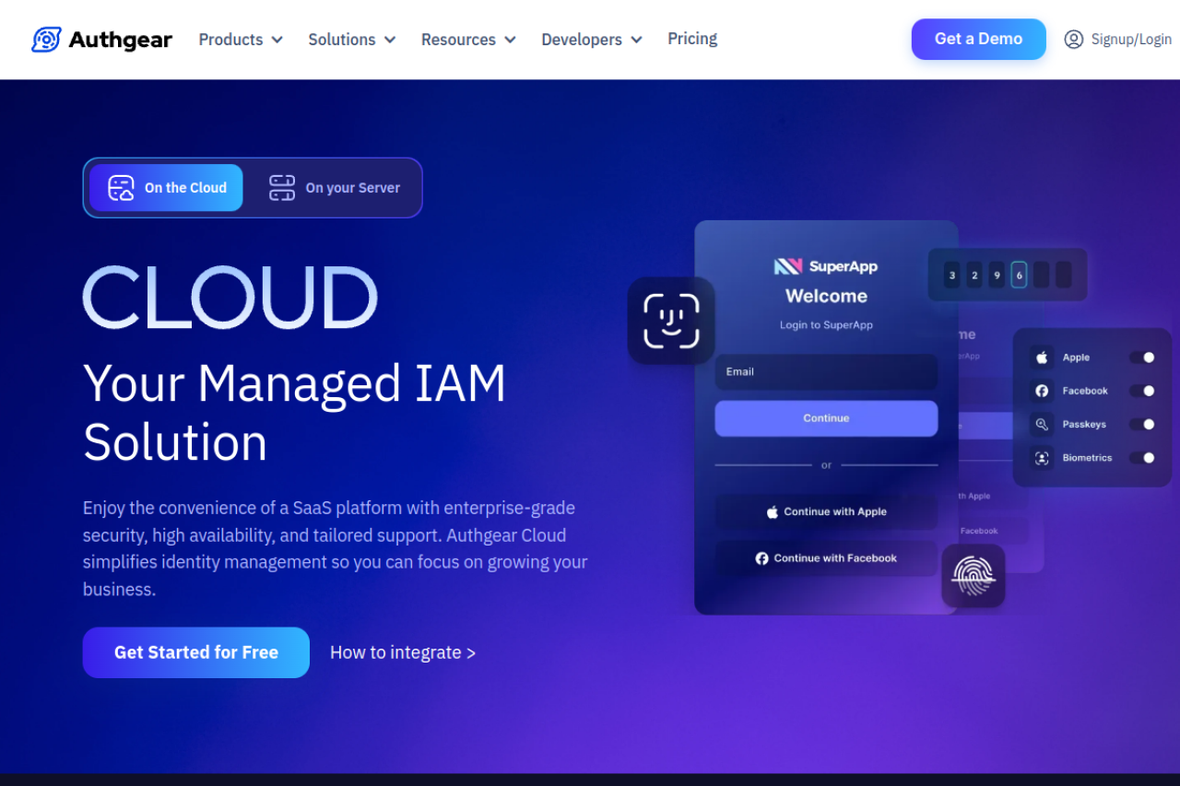The height and width of the screenshot is (786, 1180).
Task: Select the On the Cloud option
Action: click(x=166, y=187)
